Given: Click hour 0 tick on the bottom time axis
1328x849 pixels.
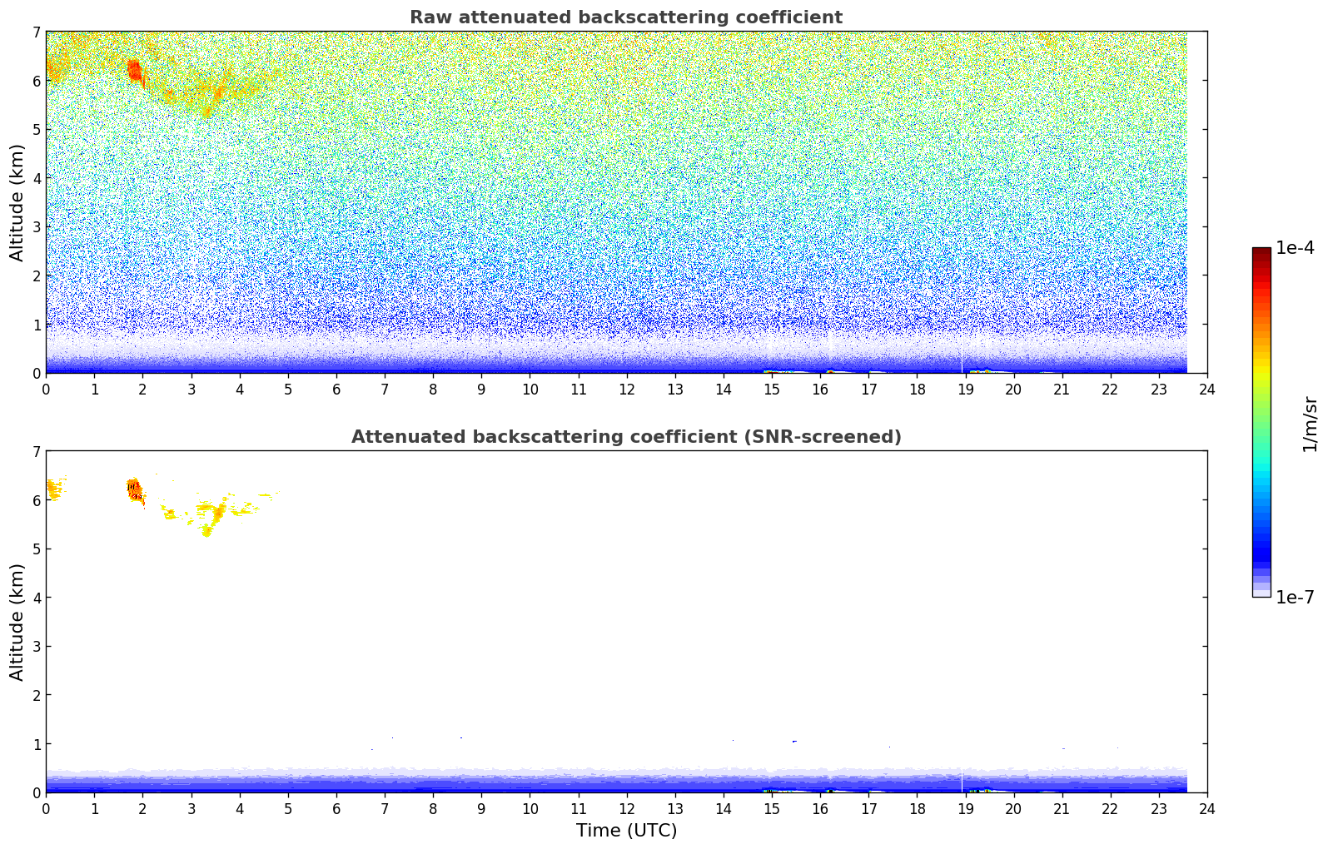Looking at the screenshot, I should click(x=46, y=809).
